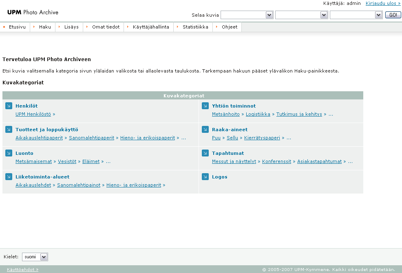Open the Metsänhoito subcategory link
The image size is (402, 273).
click(225, 114)
